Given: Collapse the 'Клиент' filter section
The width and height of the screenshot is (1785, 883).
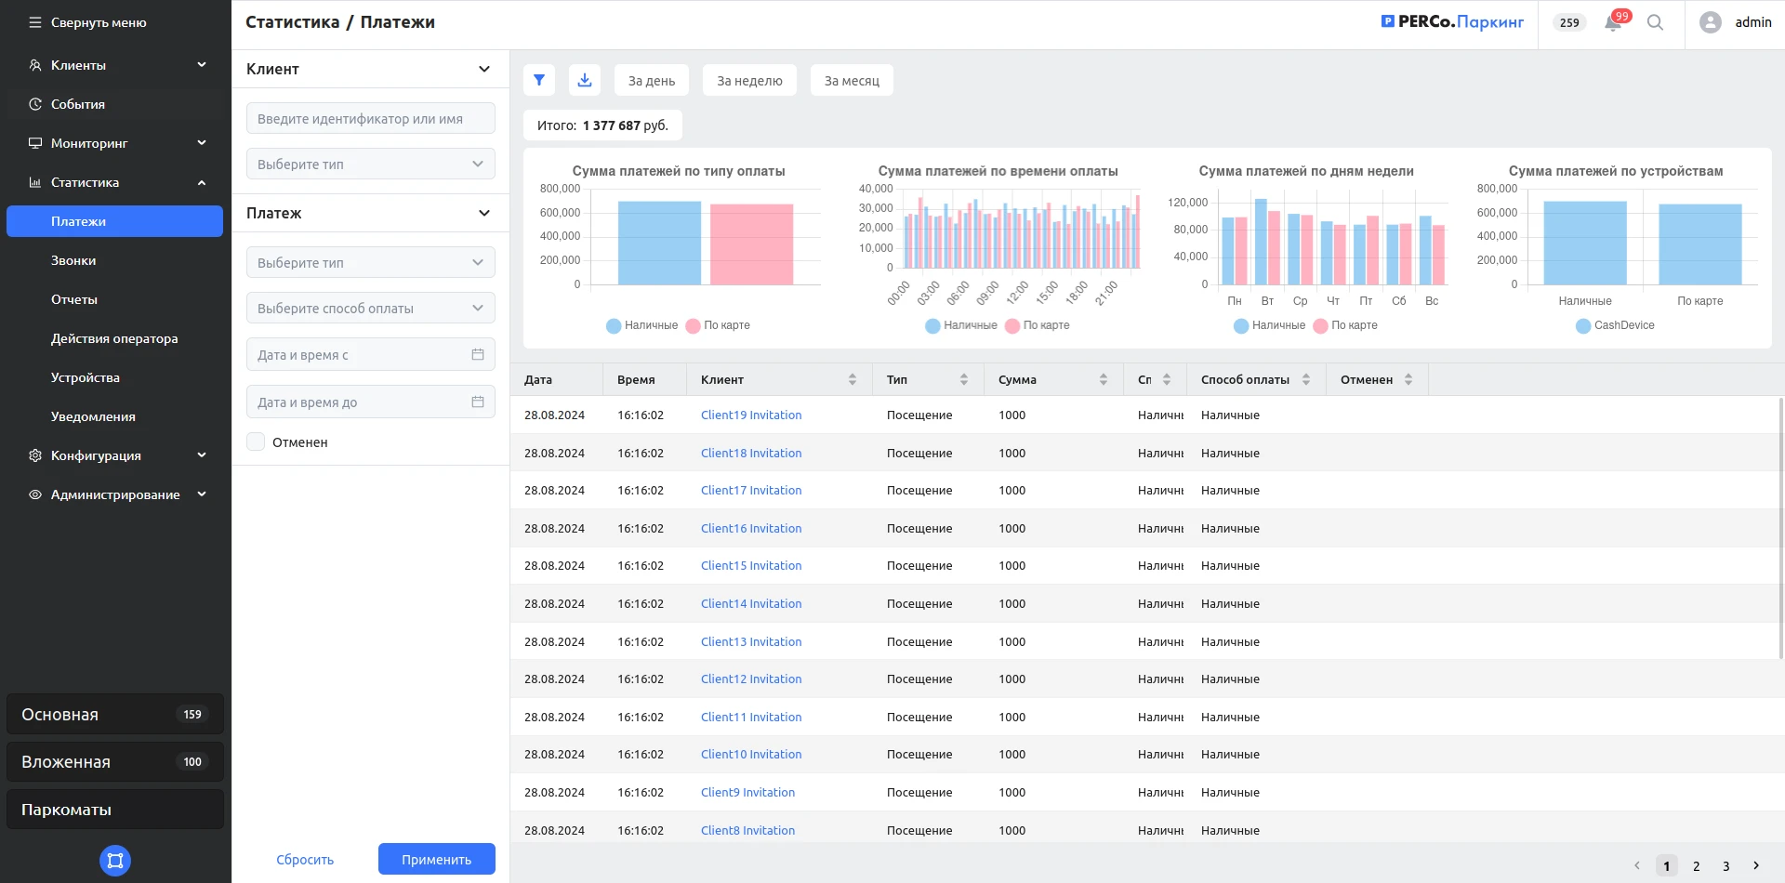Looking at the screenshot, I should pyautogui.click(x=483, y=69).
